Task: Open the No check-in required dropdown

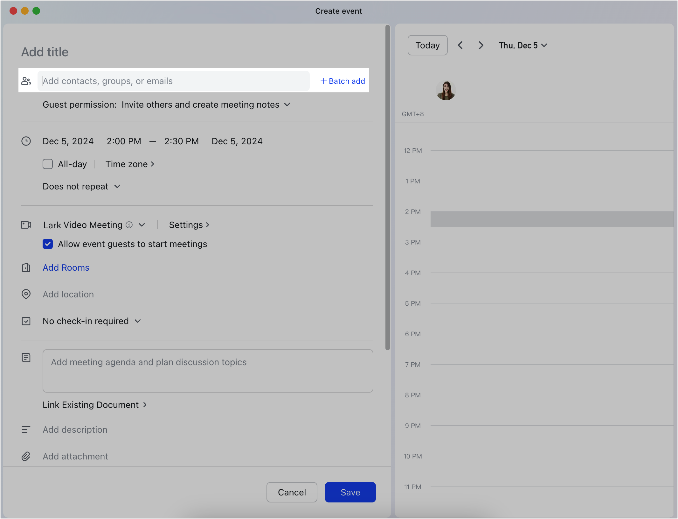Action: click(138, 321)
